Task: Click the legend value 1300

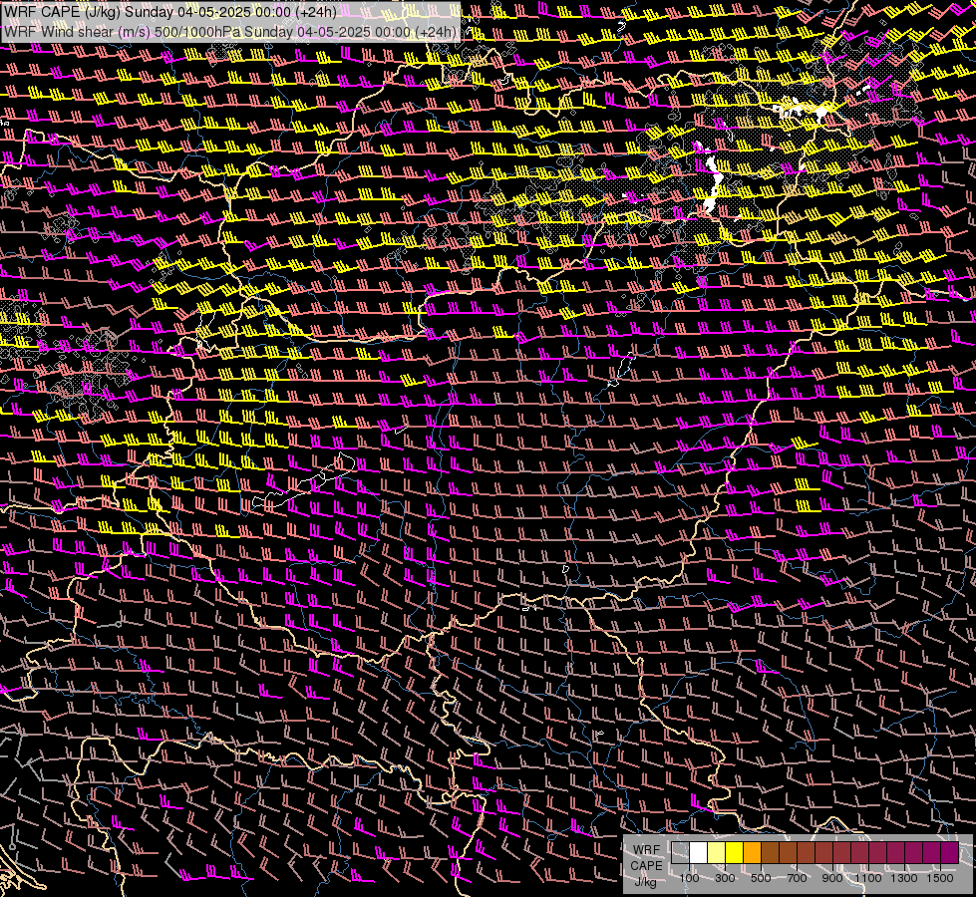Action: (x=904, y=878)
